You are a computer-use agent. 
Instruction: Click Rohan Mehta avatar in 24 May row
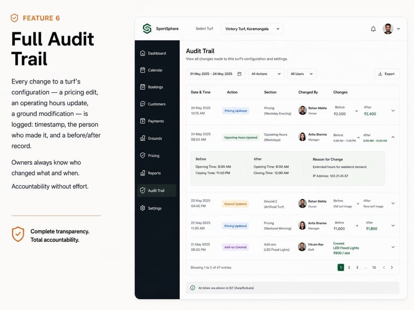[302, 110]
